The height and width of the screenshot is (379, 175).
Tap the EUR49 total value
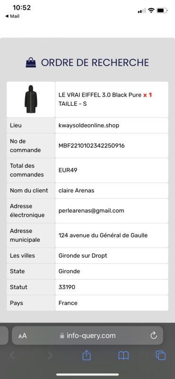coord(68,170)
